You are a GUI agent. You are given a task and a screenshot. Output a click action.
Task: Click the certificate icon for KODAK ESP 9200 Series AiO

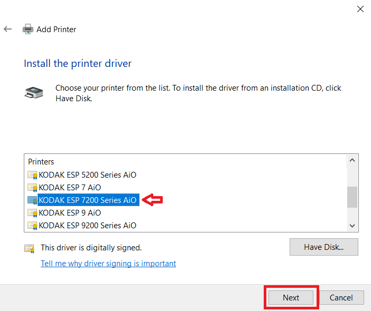point(32,226)
